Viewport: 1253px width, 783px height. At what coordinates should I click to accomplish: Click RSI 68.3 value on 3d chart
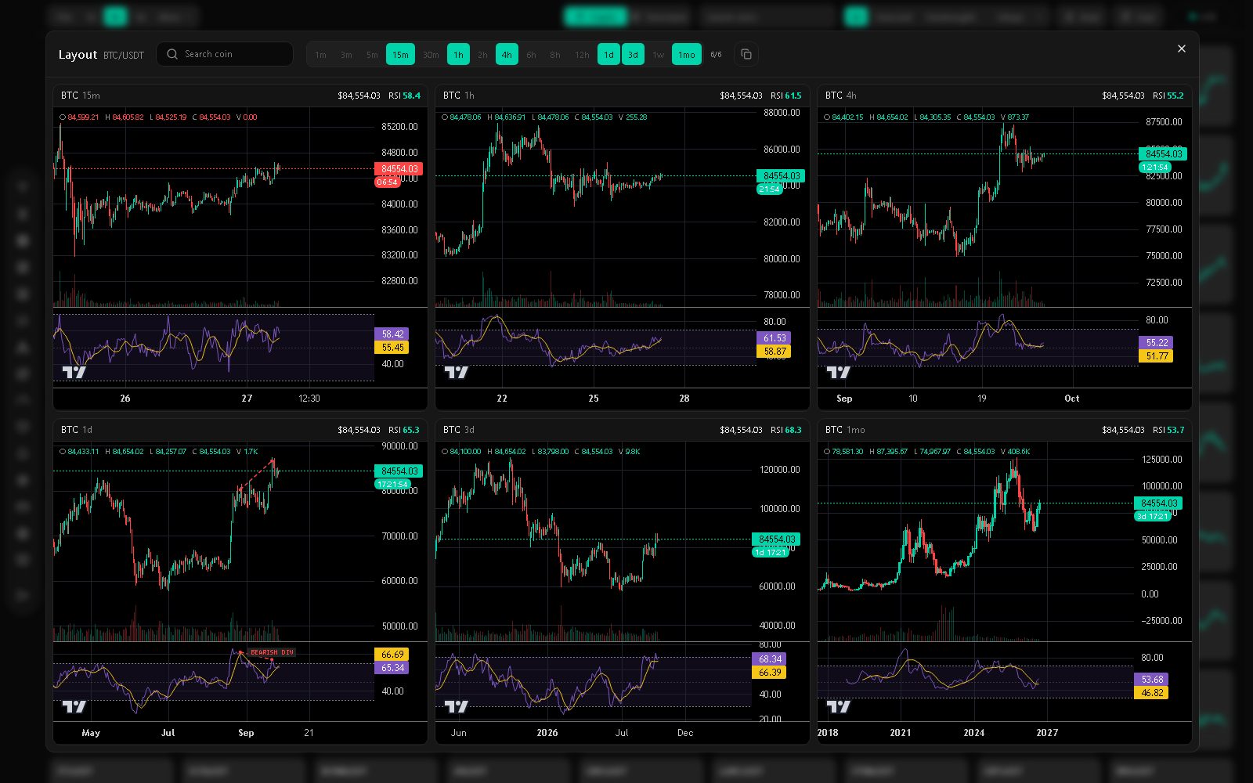coord(786,430)
